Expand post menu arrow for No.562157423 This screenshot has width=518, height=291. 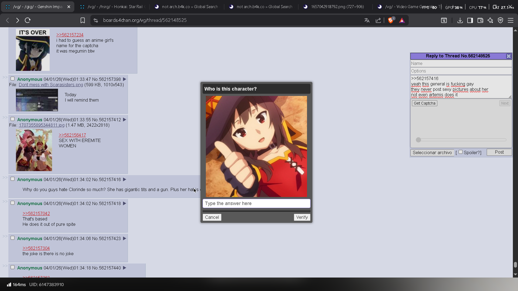[x=124, y=238]
